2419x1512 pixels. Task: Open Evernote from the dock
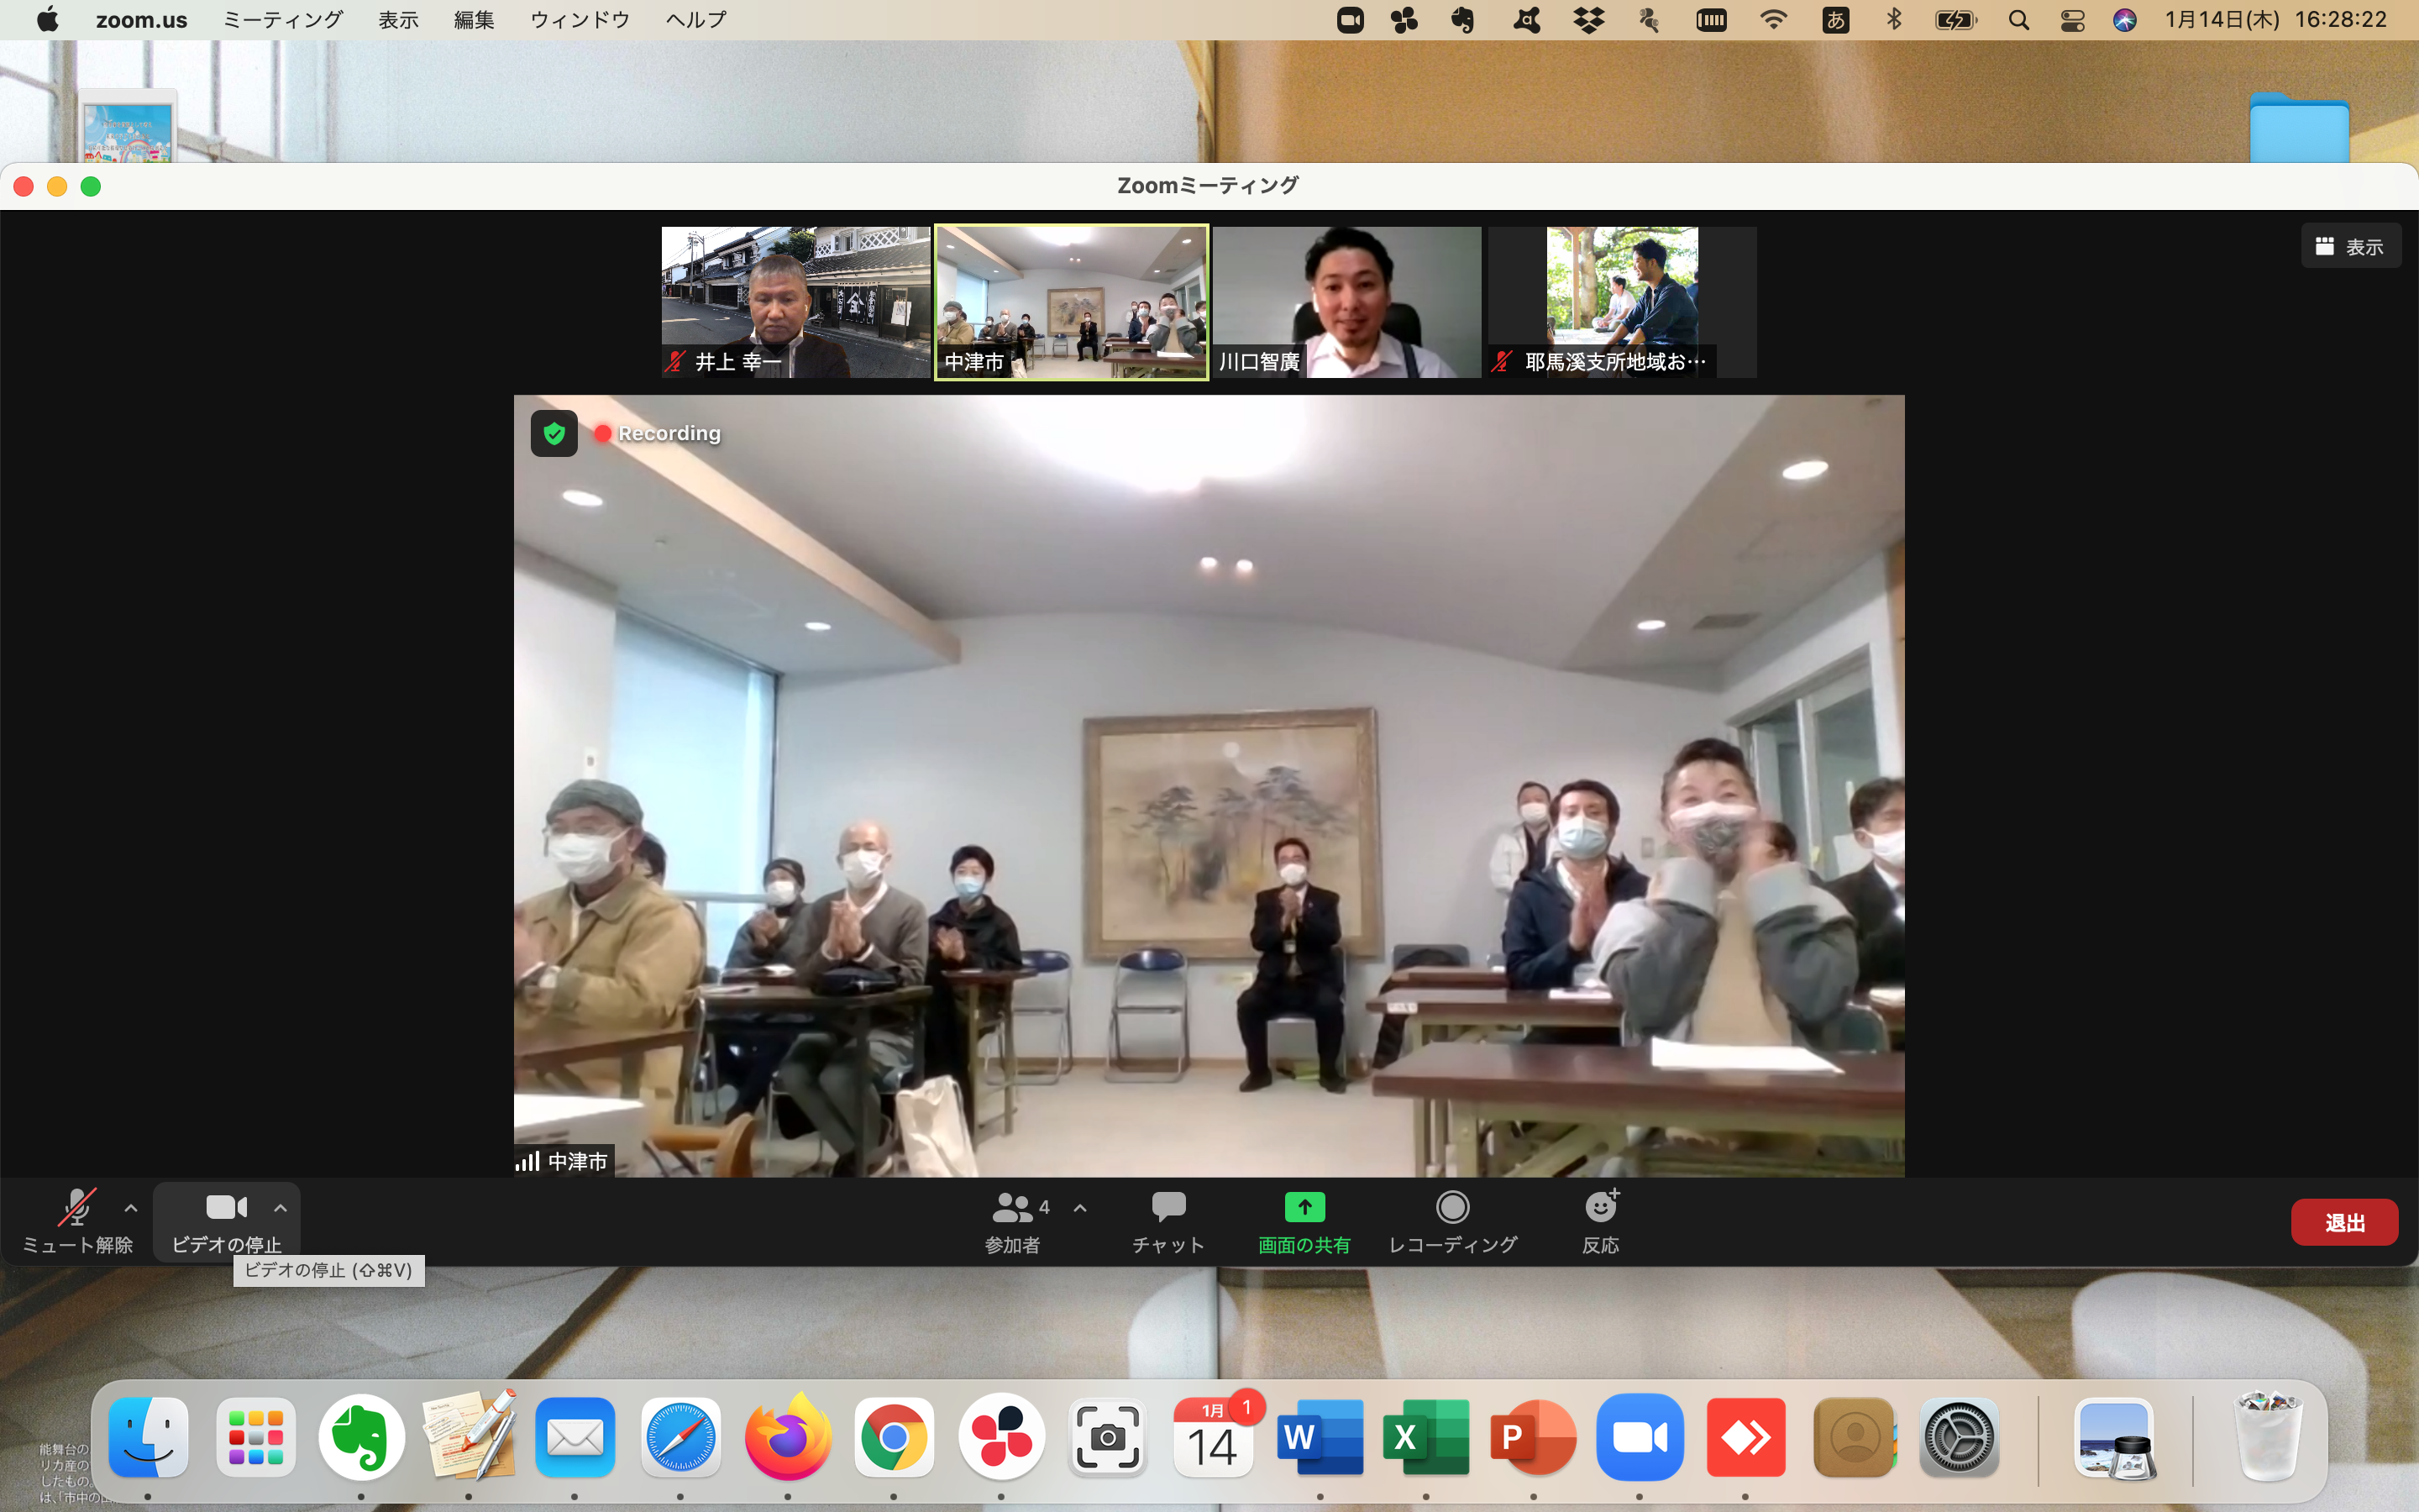point(361,1438)
